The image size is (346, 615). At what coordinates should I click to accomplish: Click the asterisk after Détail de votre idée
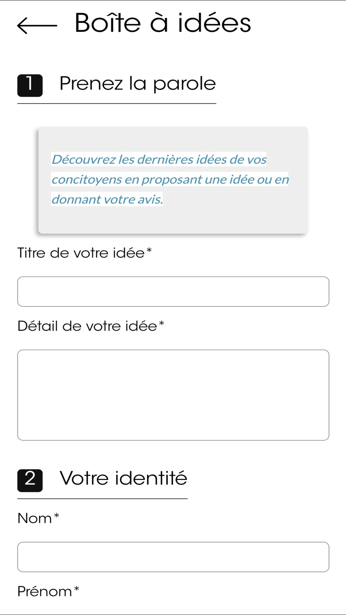click(161, 324)
